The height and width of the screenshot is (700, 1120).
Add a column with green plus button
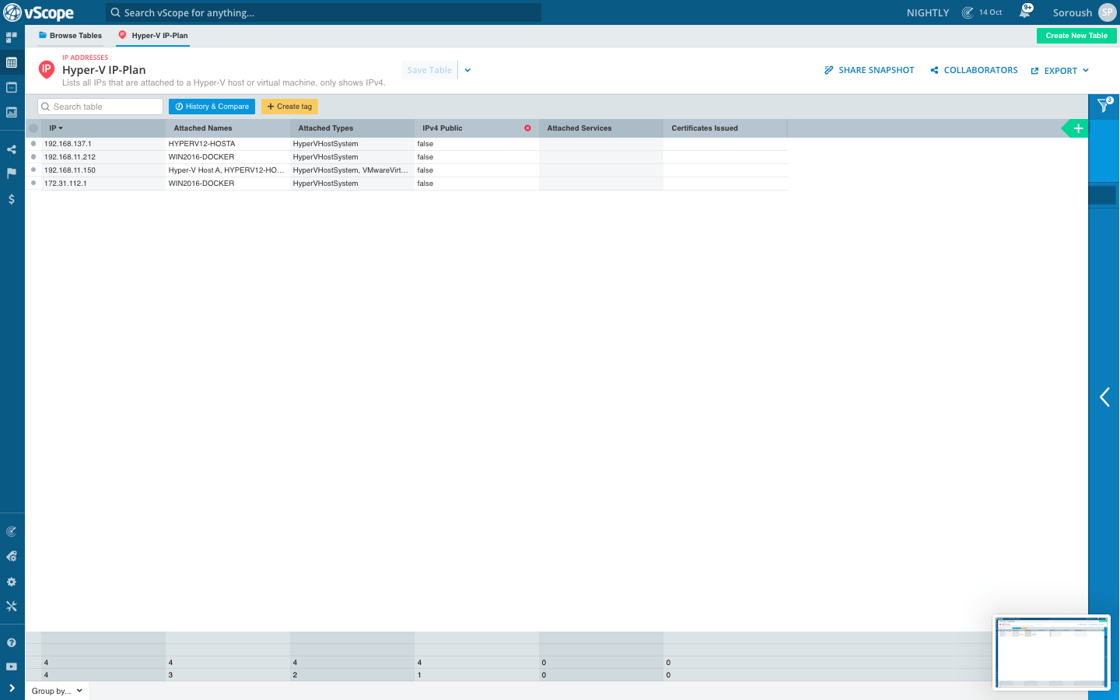(x=1078, y=128)
